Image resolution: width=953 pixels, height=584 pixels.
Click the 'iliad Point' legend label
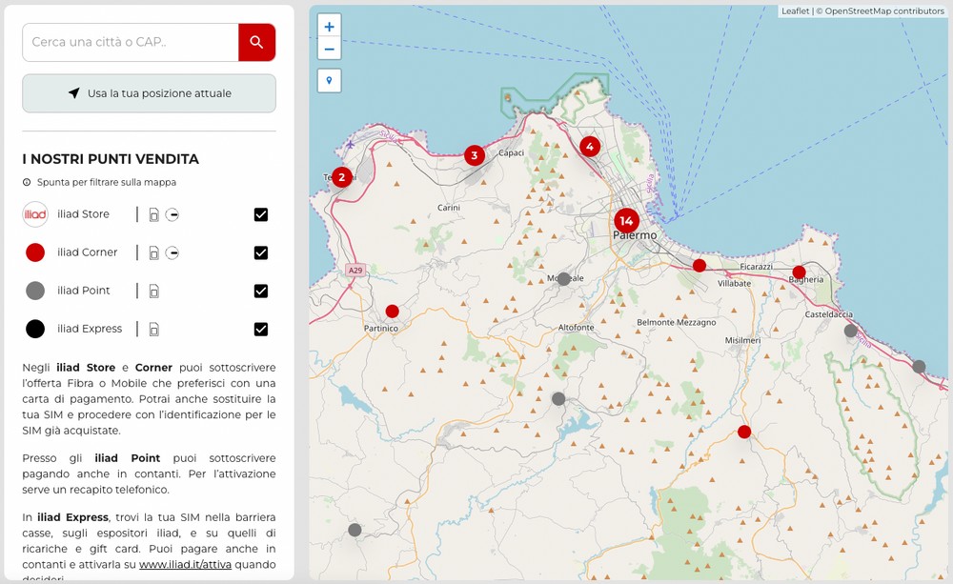click(83, 291)
